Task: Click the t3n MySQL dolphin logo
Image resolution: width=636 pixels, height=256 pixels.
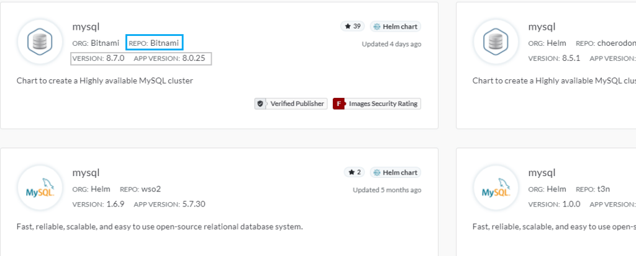Action: click(496, 188)
